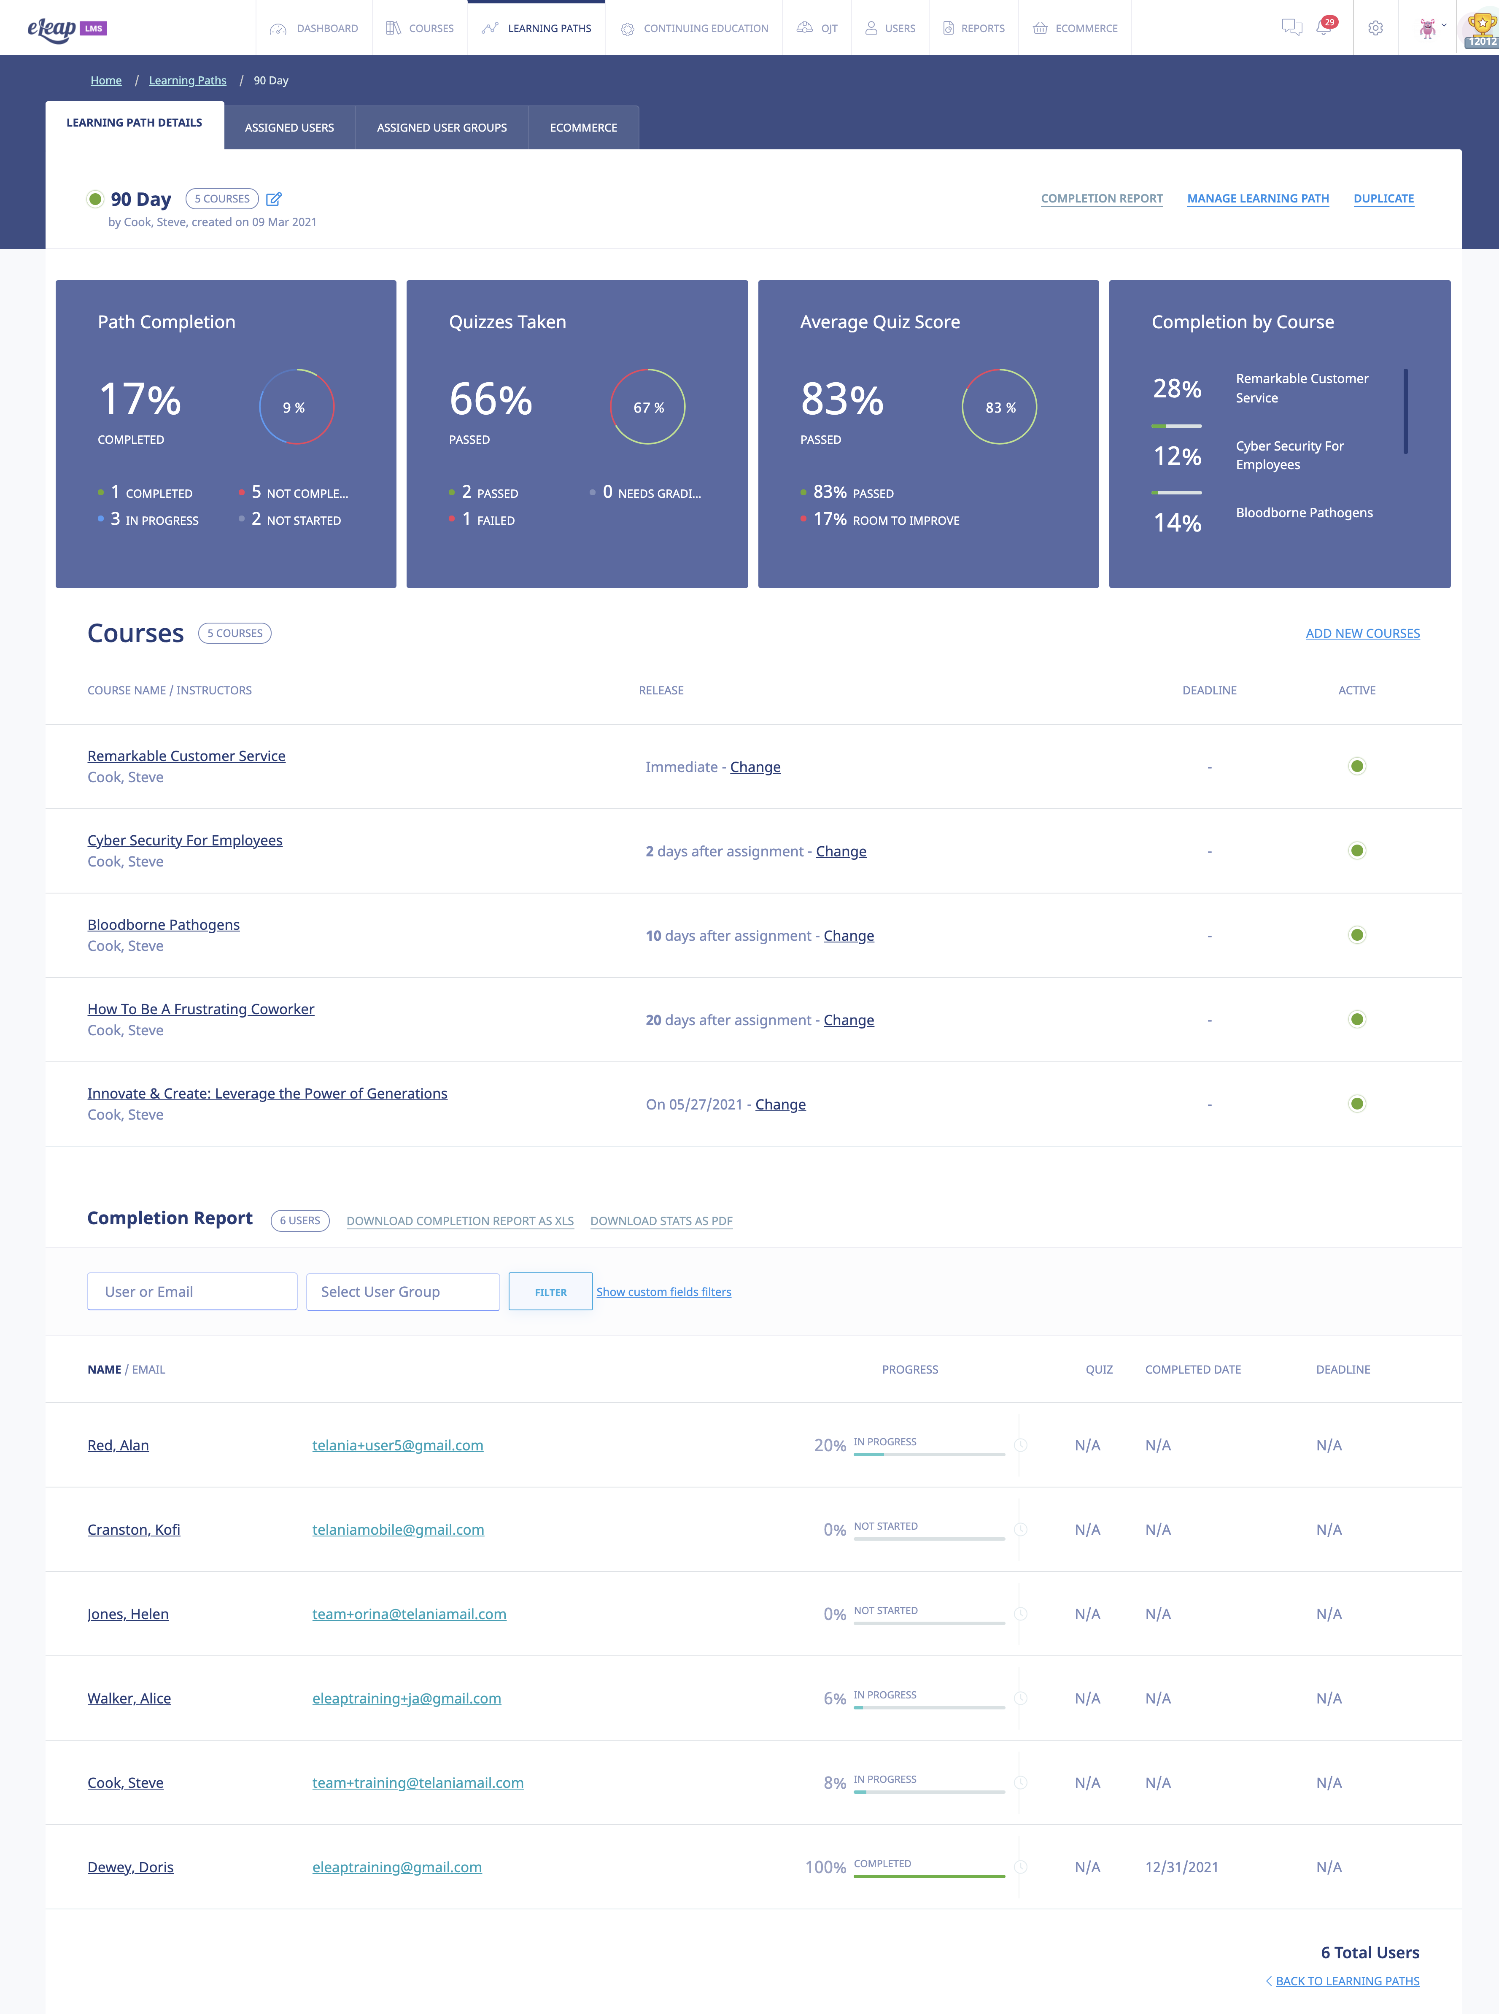Open the settings gear icon

[1375, 28]
